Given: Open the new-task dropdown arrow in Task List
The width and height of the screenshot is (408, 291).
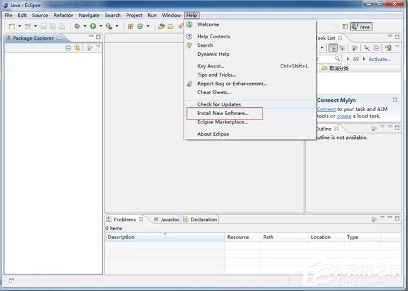Looking at the screenshot, I should 322,48.
